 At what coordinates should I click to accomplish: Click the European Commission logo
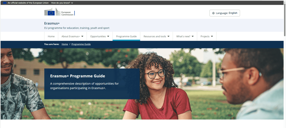coord(59,12)
